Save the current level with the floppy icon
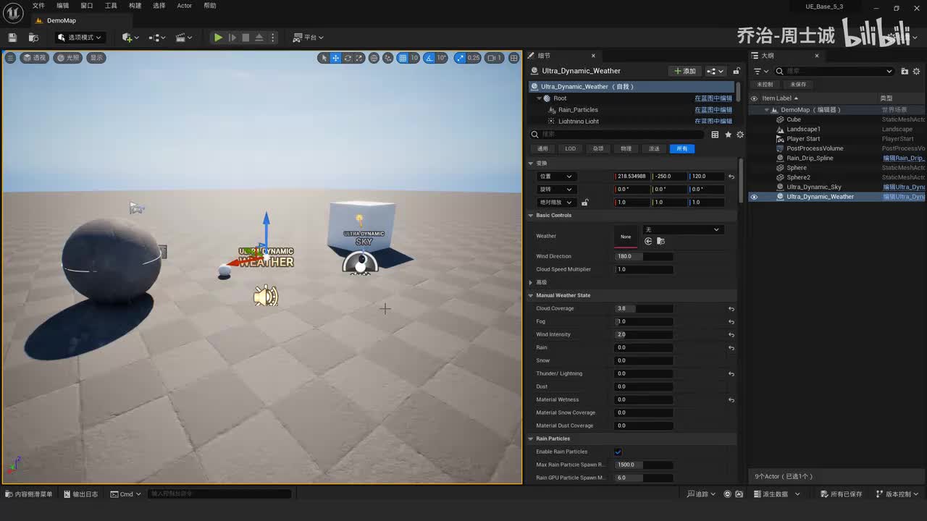Viewport: 927px width, 521px height. pyautogui.click(x=12, y=38)
